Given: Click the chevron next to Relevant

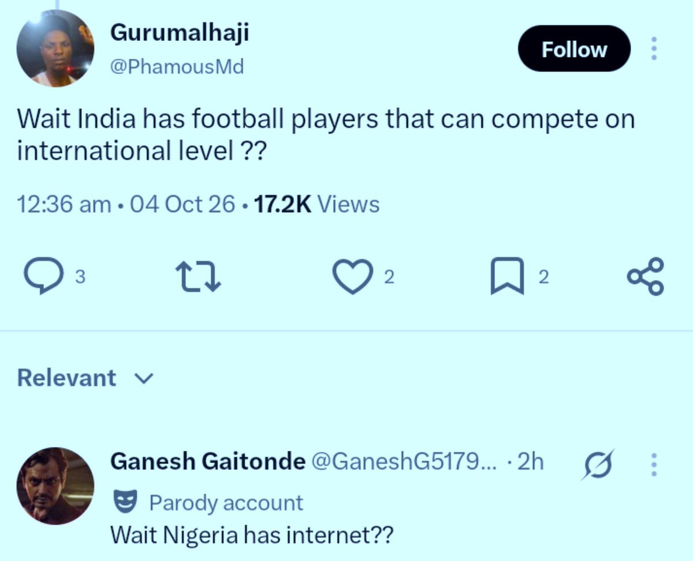Looking at the screenshot, I should [144, 379].
